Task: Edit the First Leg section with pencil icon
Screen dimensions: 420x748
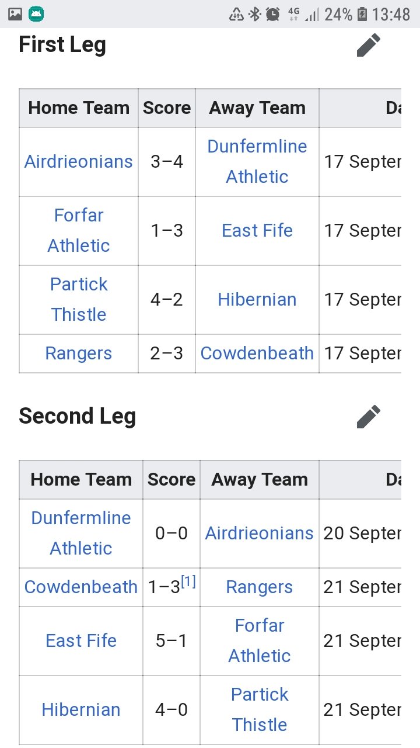Action: click(369, 45)
